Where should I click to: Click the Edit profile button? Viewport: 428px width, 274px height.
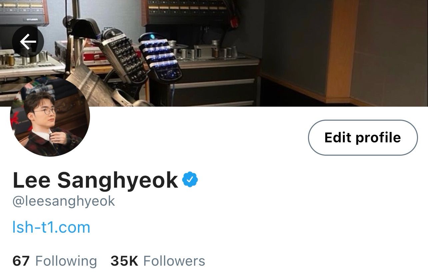pos(363,137)
